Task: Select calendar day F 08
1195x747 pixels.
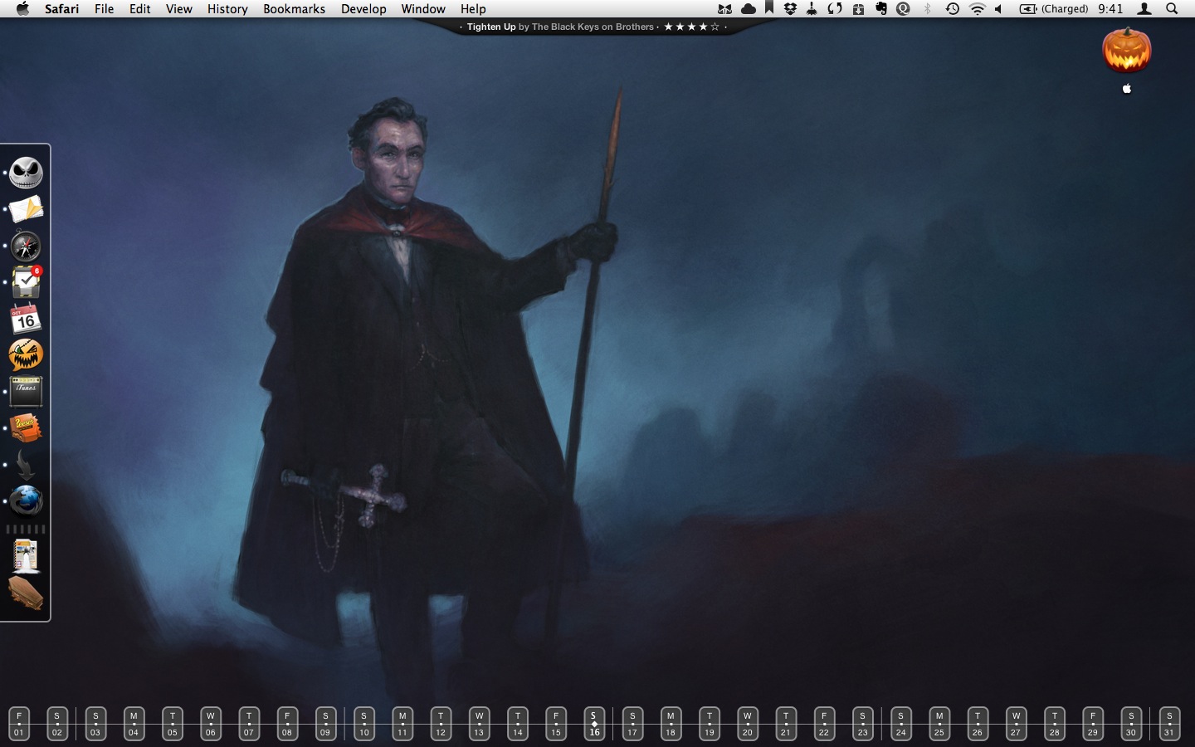Action: tap(287, 724)
